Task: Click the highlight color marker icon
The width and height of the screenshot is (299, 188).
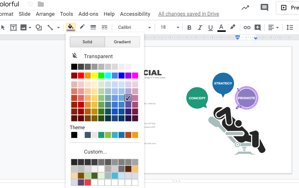Action: coord(233,27)
